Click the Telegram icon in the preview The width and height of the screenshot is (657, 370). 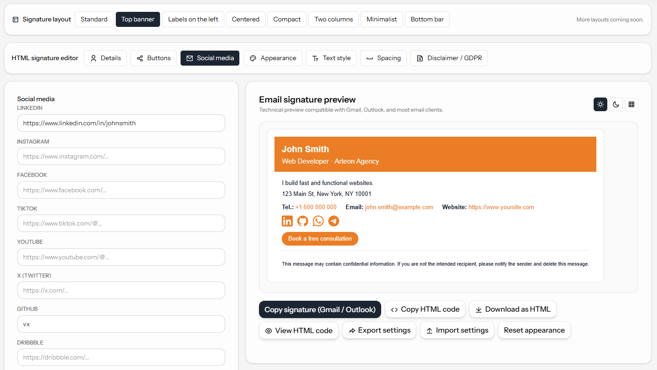(333, 221)
